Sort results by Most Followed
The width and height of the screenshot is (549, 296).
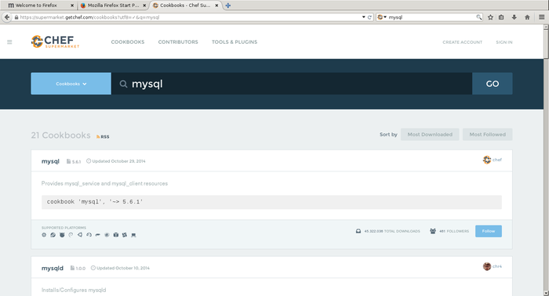(488, 135)
